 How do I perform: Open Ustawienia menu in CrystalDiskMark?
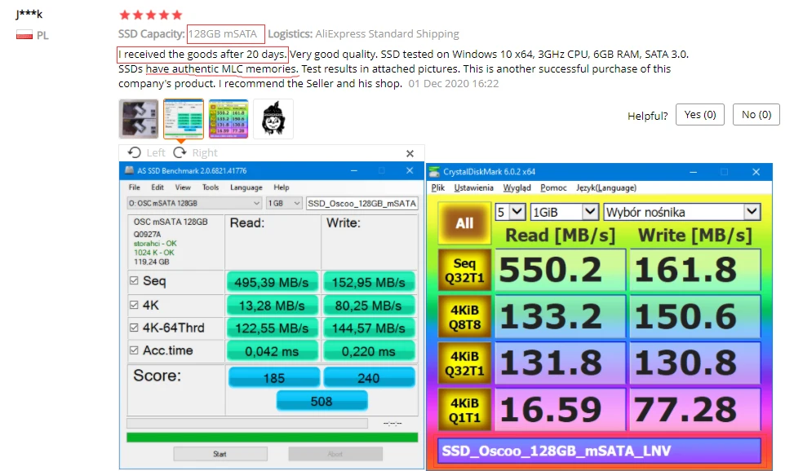(473, 187)
